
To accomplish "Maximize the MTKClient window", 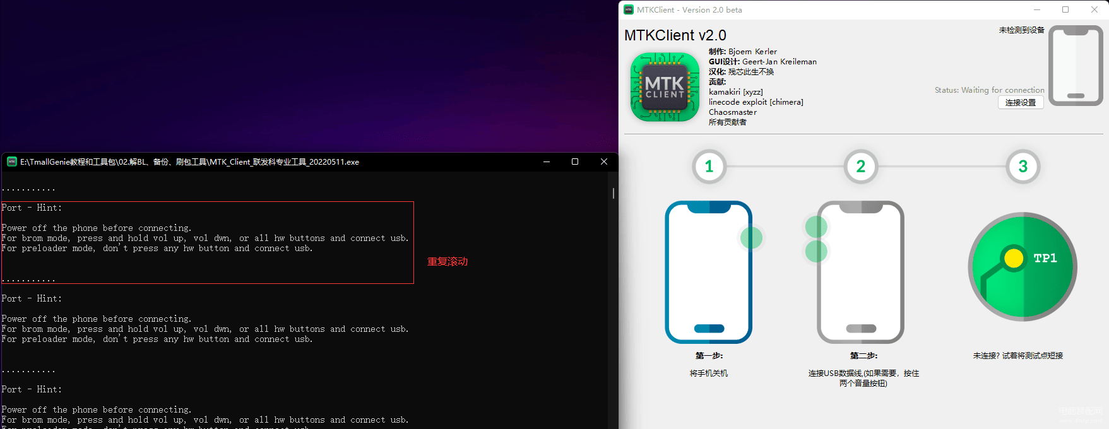I will coord(1065,9).
